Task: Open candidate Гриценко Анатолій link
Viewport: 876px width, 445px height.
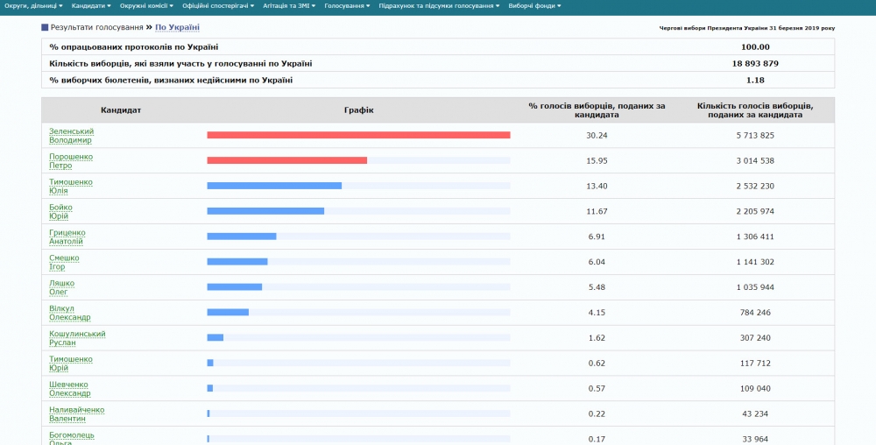Action: (67, 237)
